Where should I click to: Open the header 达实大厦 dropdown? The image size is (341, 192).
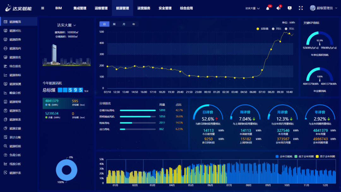click(253, 8)
